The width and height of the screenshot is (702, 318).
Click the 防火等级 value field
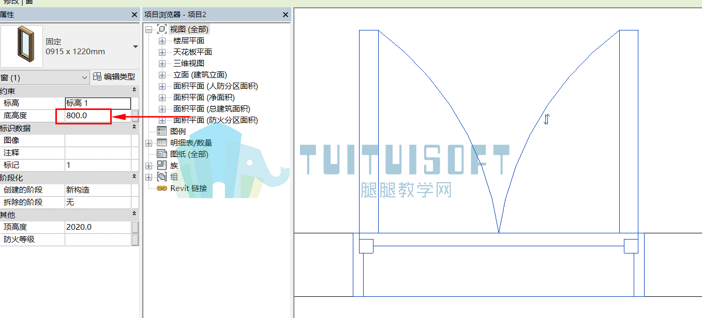click(x=98, y=240)
